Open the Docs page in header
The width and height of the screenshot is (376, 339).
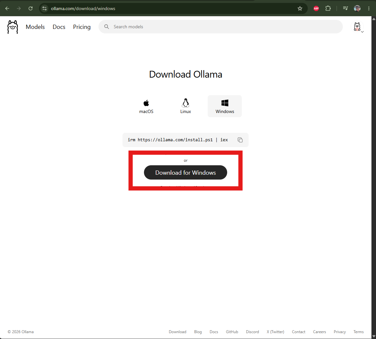tap(59, 27)
